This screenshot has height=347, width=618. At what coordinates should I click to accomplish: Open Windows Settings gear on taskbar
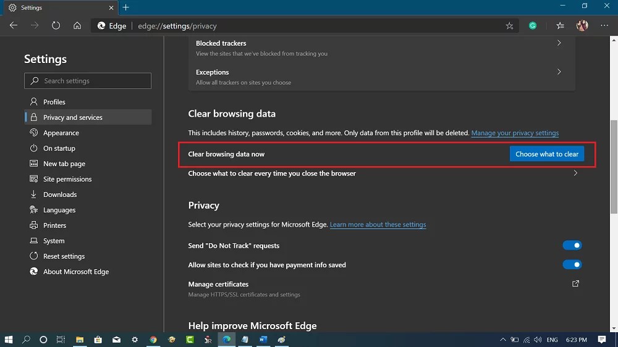pyautogui.click(x=135, y=340)
